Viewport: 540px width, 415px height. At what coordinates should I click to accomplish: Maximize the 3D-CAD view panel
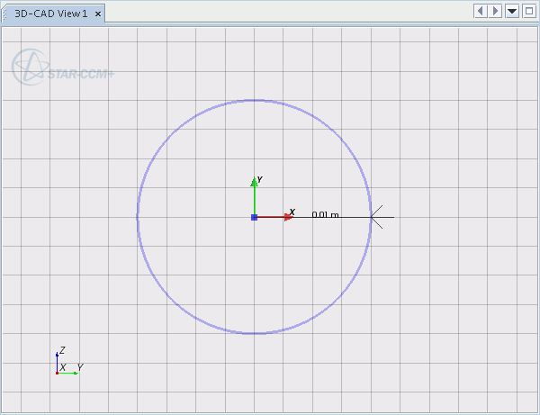click(528, 11)
